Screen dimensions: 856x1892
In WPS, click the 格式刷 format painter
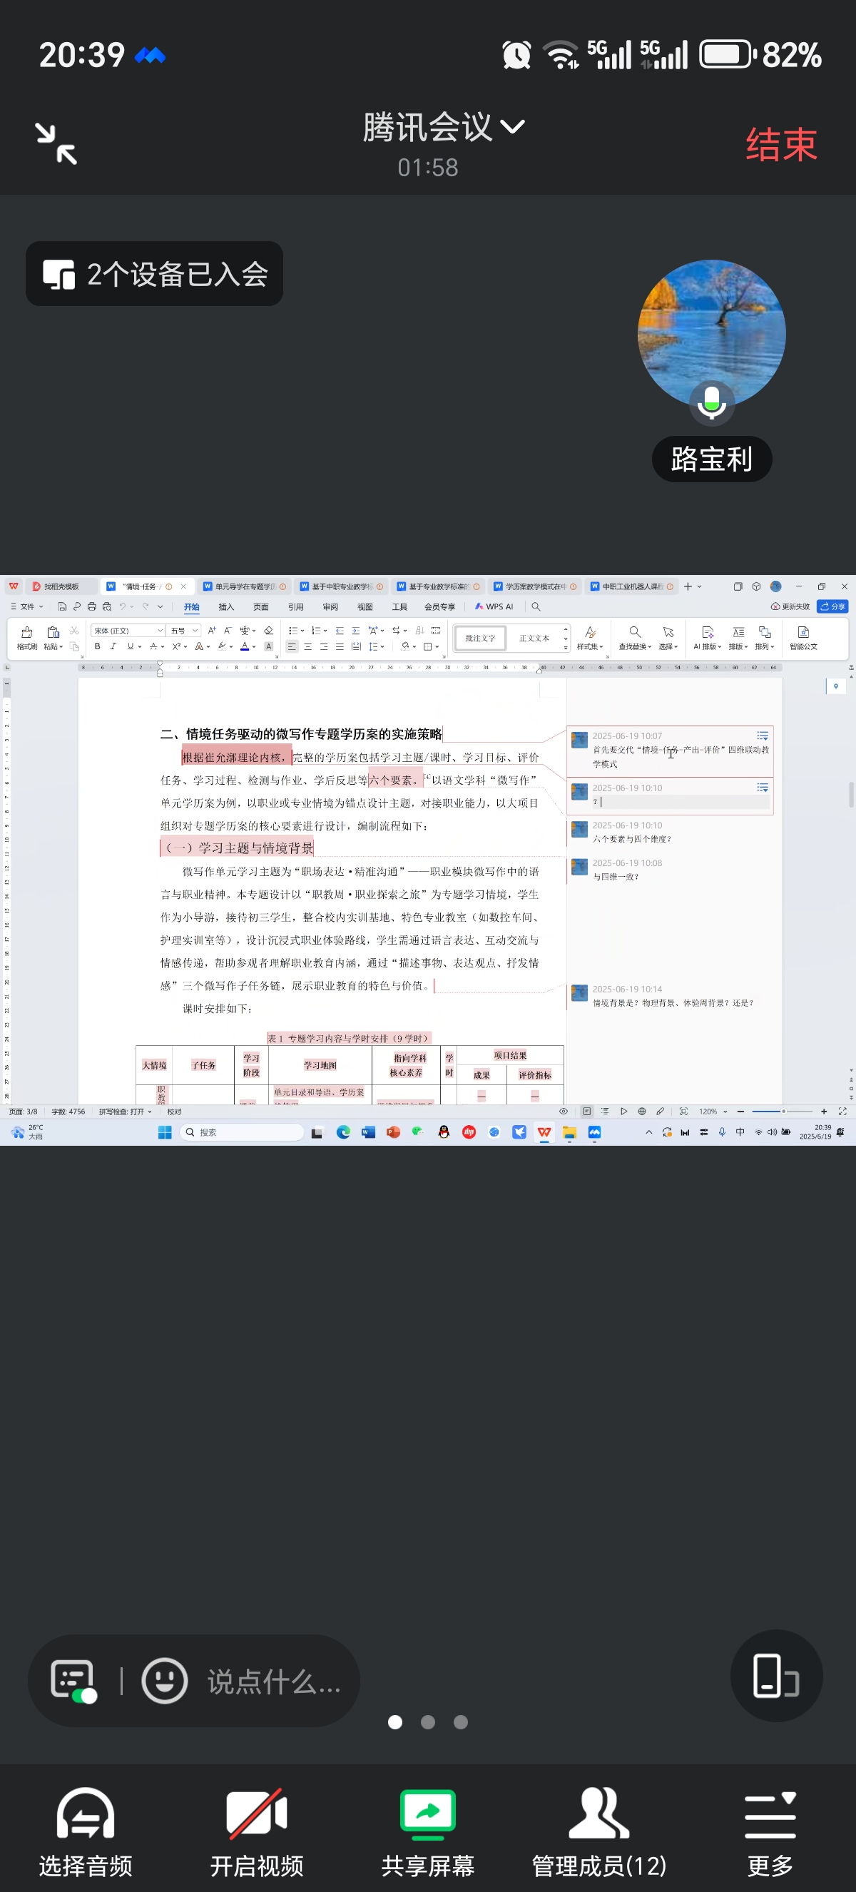[x=27, y=638]
